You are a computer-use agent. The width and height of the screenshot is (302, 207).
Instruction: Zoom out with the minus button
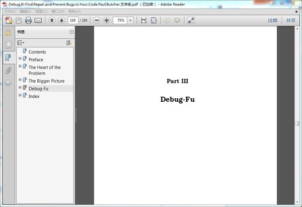tap(97, 20)
